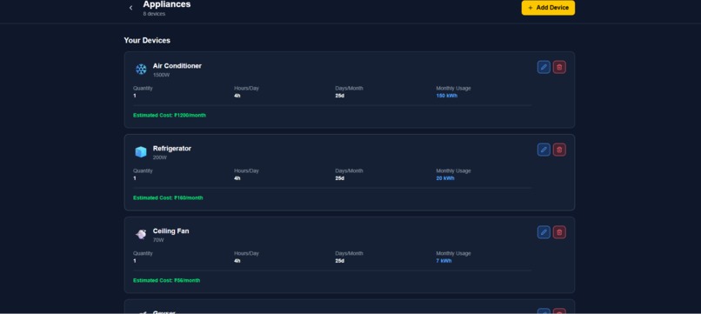701x314 pixels.
Task: Select the Ceiling Fan device name
Action: (170, 230)
